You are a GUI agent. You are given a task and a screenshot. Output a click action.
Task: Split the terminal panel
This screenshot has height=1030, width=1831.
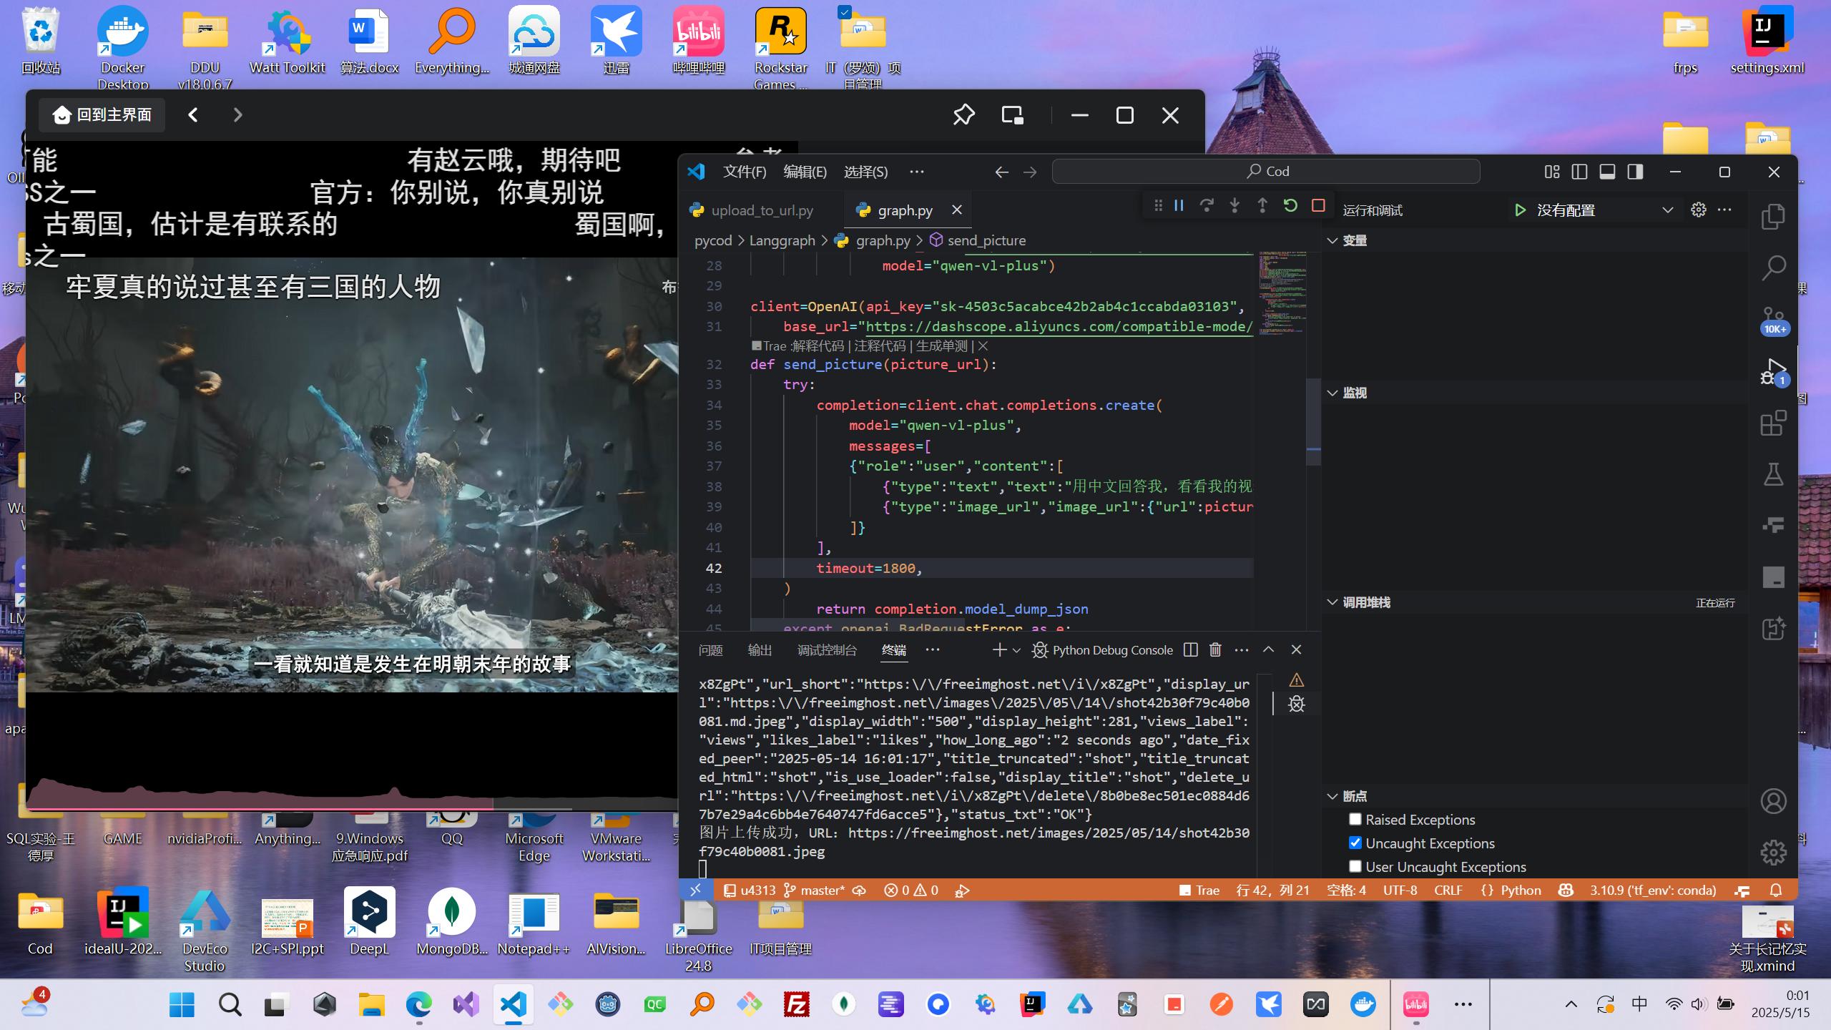tap(1191, 649)
